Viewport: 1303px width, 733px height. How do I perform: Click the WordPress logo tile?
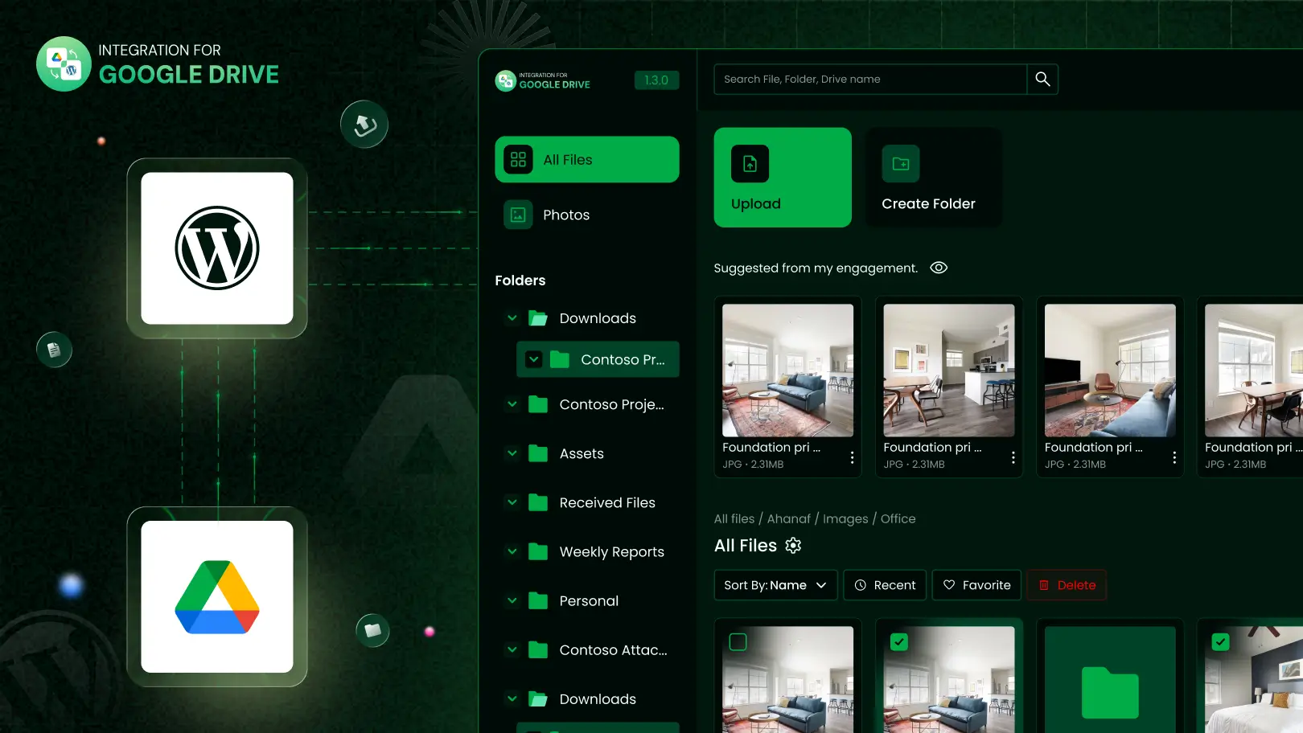click(x=217, y=248)
